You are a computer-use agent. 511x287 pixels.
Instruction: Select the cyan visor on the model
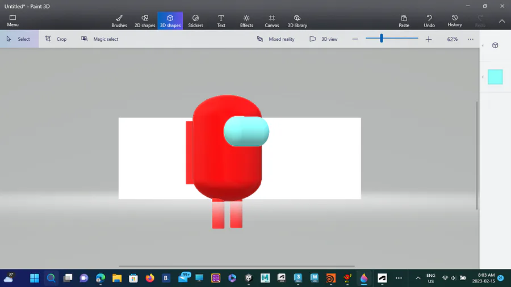click(246, 132)
